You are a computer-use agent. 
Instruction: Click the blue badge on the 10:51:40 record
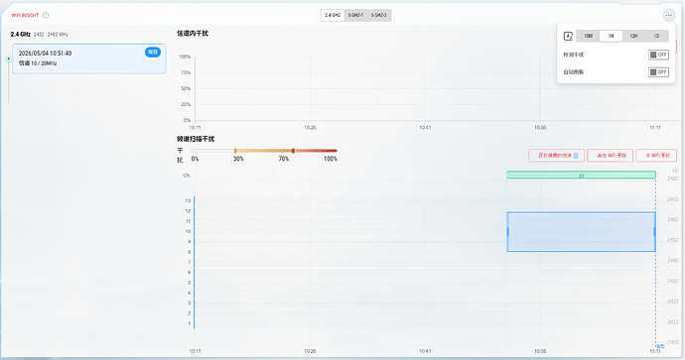point(153,52)
